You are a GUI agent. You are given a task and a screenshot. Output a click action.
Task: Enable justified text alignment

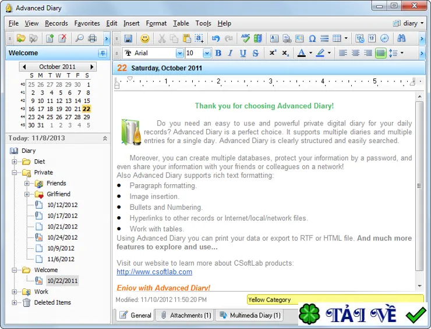point(381,53)
